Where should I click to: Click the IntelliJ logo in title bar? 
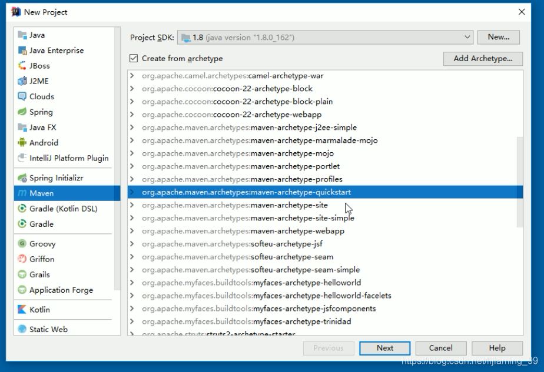16,12
